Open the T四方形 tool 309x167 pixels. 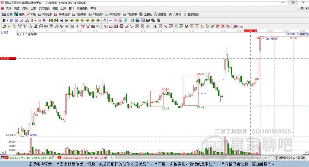click(96, 14)
